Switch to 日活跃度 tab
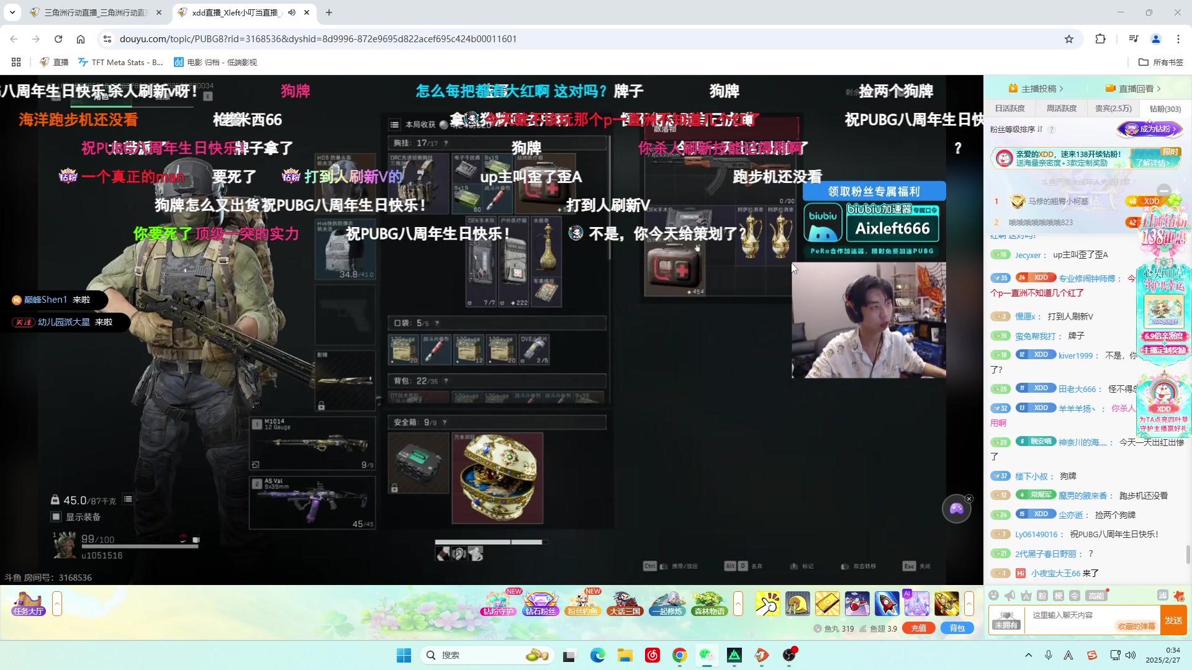This screenshot has height=670, width=1192. pyautogui.click(x=1010, y=109)
